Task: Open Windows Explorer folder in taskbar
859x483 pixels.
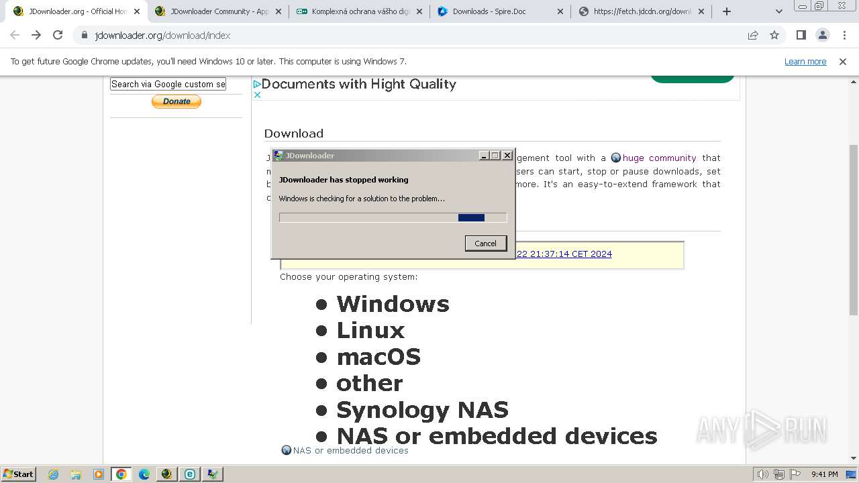Action: [76, 474]
